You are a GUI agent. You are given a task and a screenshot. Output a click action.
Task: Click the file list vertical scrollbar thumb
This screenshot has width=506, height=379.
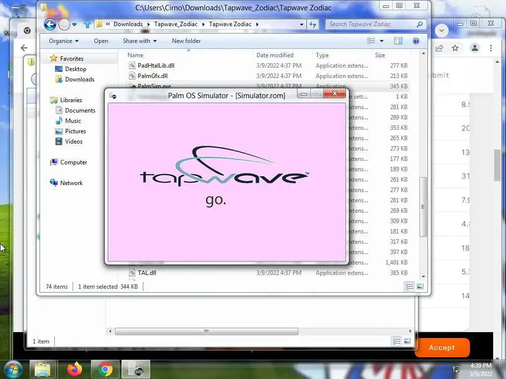(423, 207)
